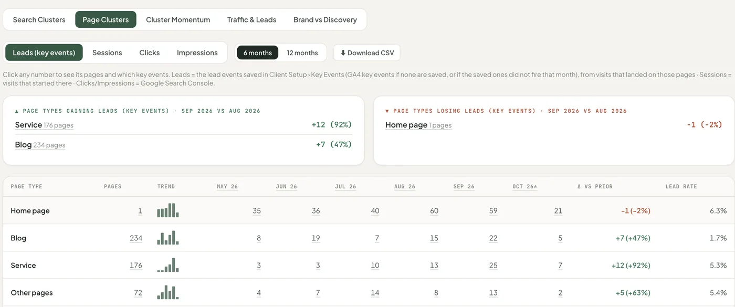The image size is (735, 307).
Task: Click the MAY 26 column header
Action: click(227, 186)
